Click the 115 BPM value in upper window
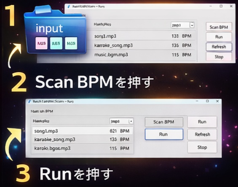238x187 pixels. click(182, 55)
